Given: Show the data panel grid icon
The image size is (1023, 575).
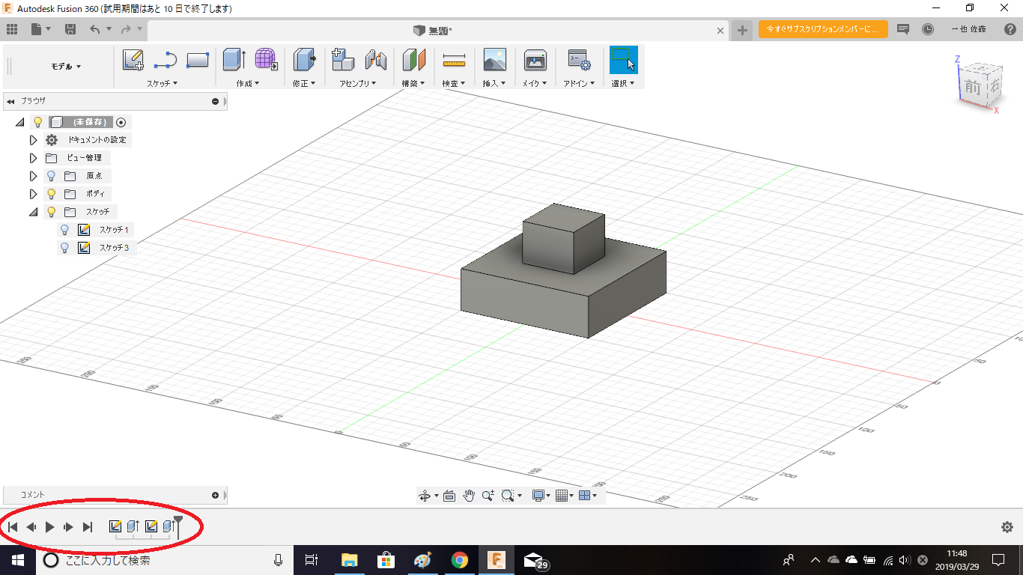Looking at the screenshot, I should (11, 29).
